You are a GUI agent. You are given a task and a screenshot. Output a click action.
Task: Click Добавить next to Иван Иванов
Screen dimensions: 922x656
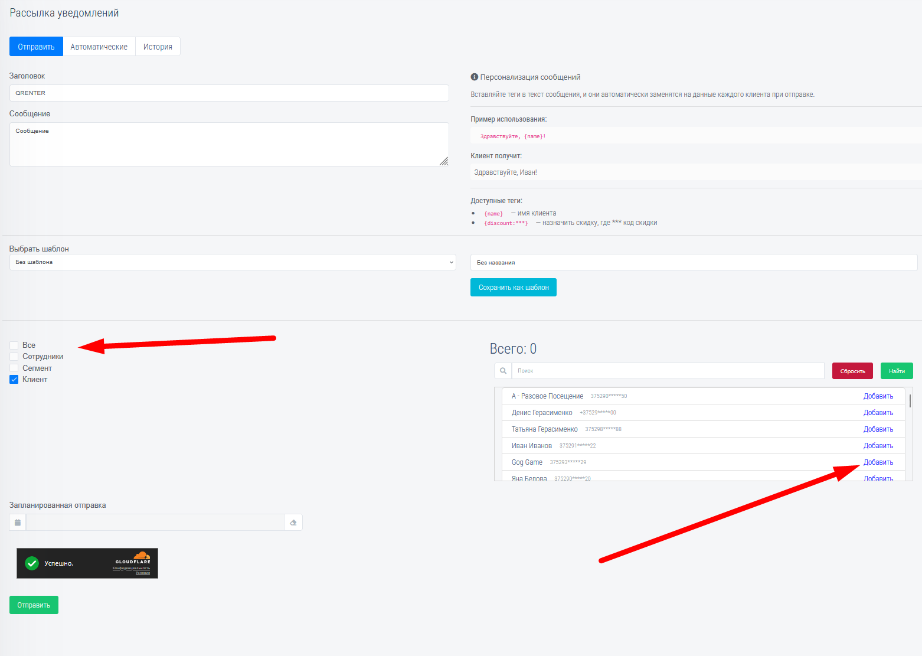878,446
